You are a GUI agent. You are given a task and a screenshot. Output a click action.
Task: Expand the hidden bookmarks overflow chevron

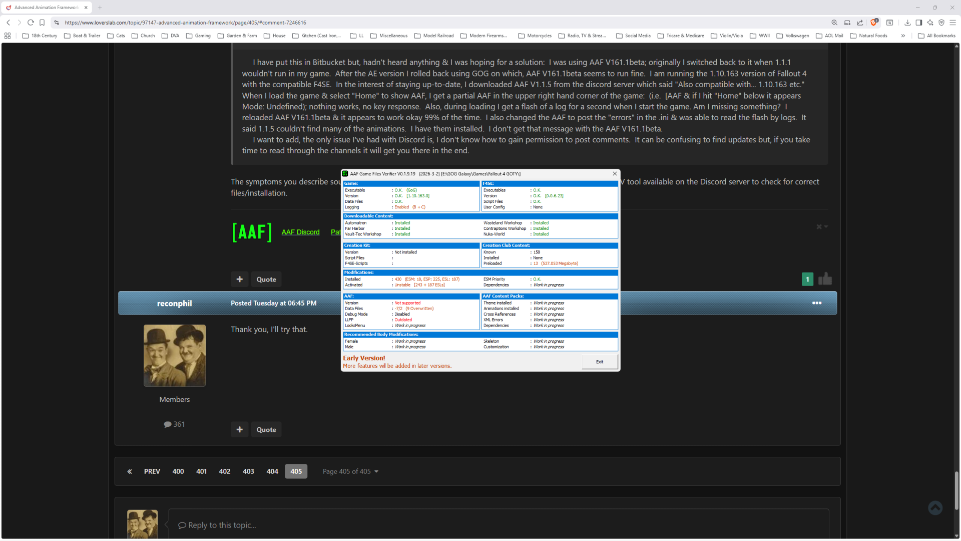click(903, 36)
